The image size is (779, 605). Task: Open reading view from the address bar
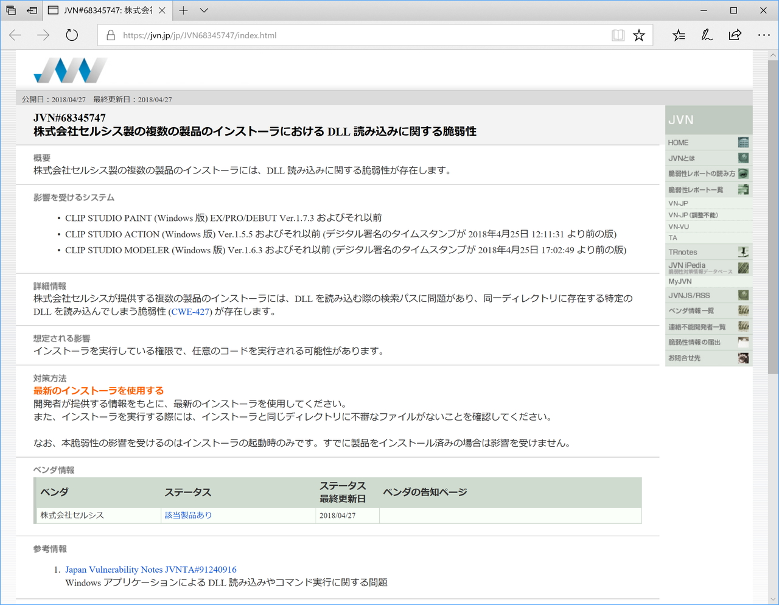(617, 35)
